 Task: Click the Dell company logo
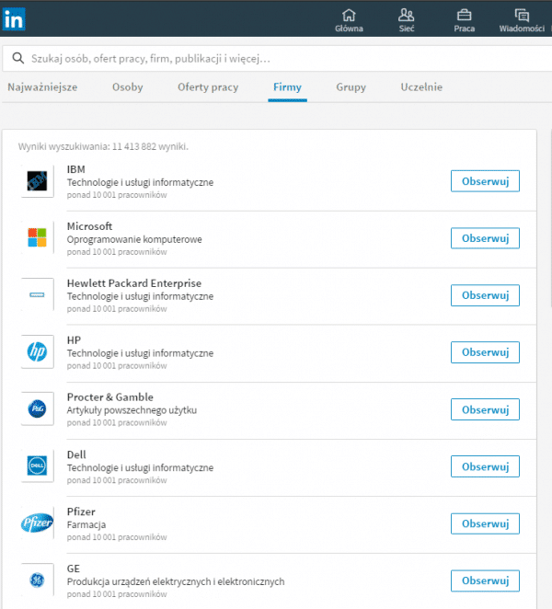(x=38, y=465)
